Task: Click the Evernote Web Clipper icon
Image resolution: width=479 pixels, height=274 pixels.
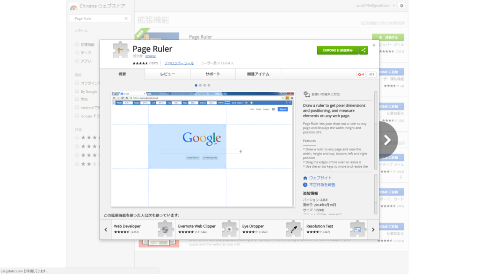Action: coord(229,229)
